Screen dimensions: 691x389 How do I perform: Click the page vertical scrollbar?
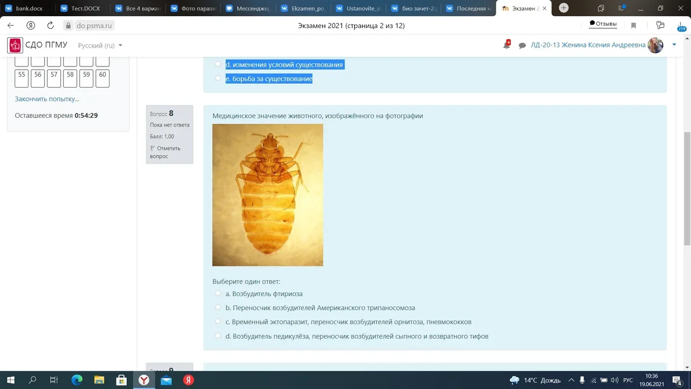[687, 188]
